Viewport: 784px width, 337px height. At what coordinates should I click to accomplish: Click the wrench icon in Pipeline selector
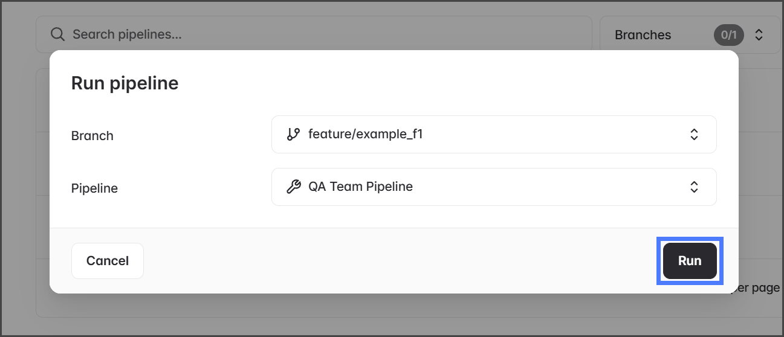[x=293, y=187]
